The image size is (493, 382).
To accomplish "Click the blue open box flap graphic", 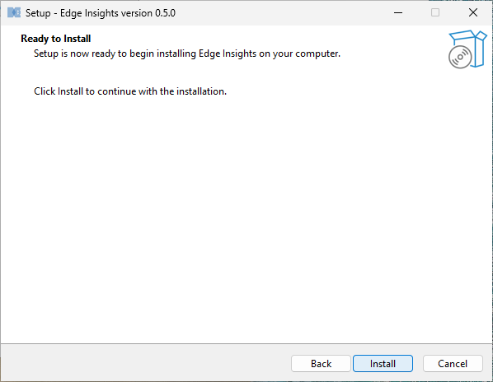I will point(467,36).
